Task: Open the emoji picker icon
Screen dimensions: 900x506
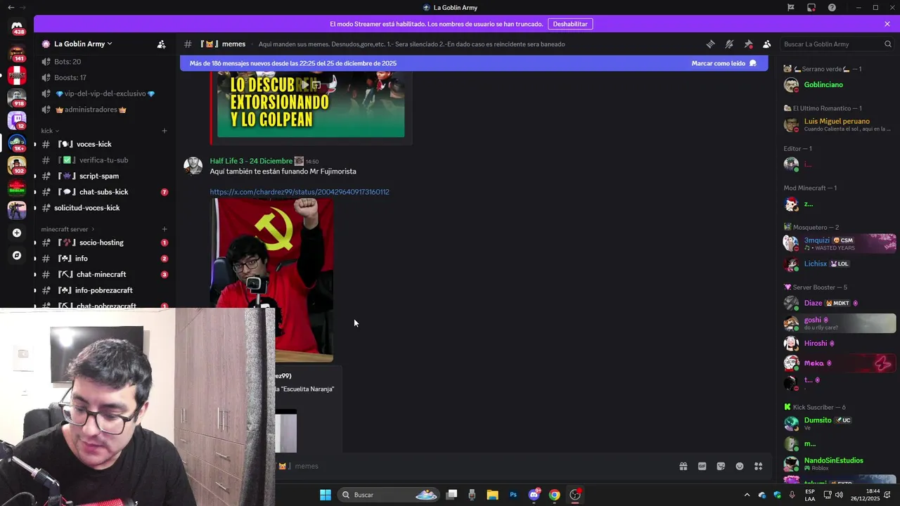Action: click(740, 466)
